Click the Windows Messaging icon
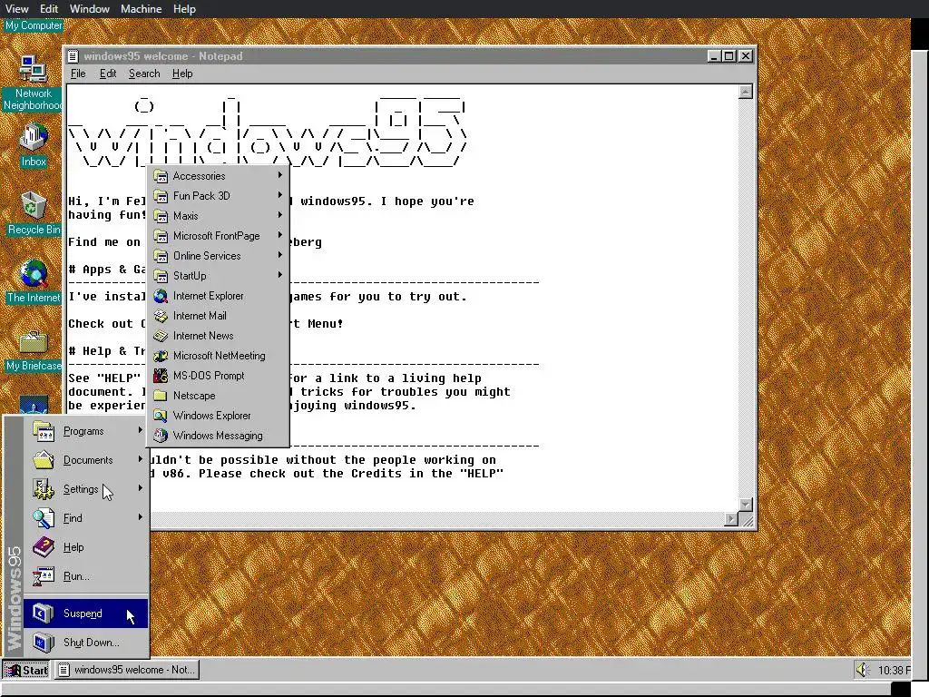 [161, 436]
